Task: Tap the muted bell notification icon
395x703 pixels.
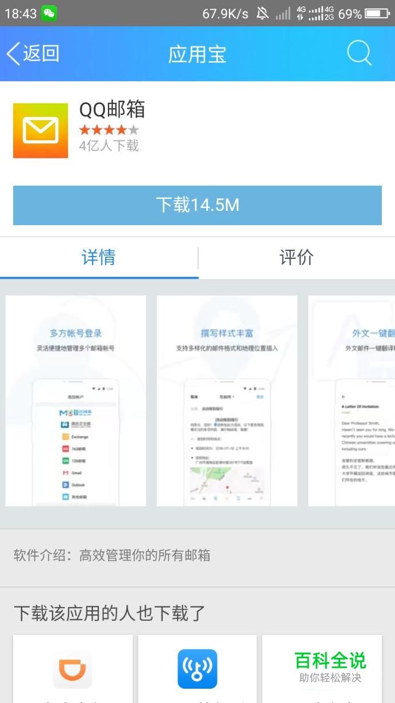Action: click(262, 14)
